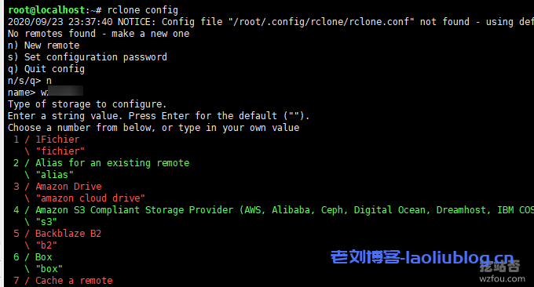Click the blurred 'name>' input value
This screenshot has width=534, height=287.
point(62,91)
